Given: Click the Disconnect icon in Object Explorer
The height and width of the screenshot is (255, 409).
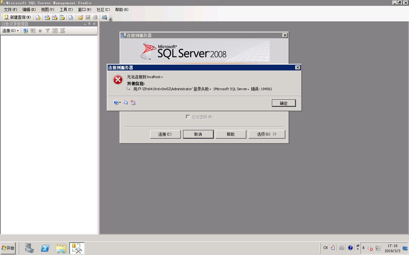Looking at the screenshot, I should 33,31.
